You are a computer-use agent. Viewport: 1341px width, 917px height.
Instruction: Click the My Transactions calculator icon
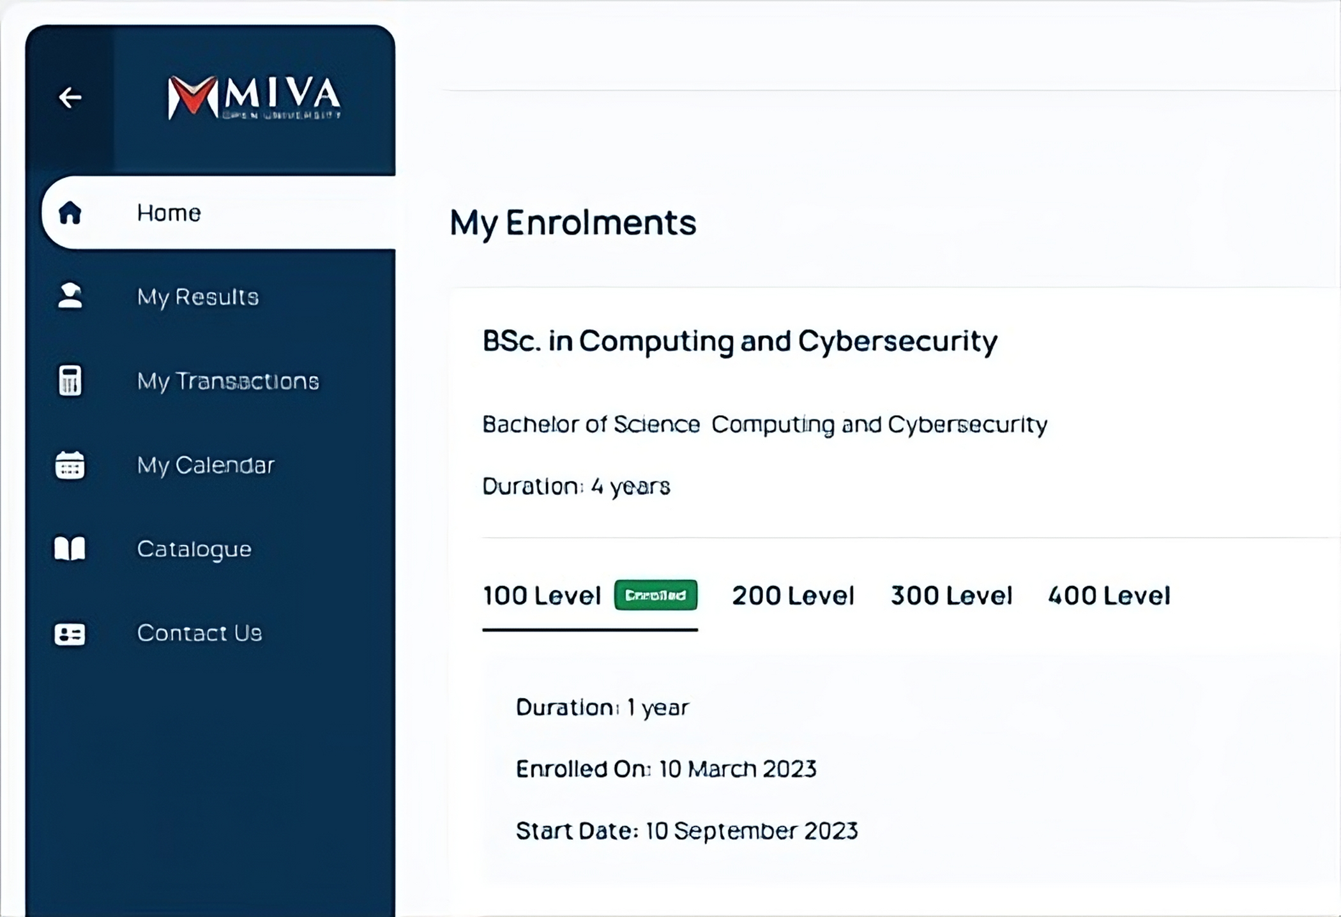click(70, 381)
